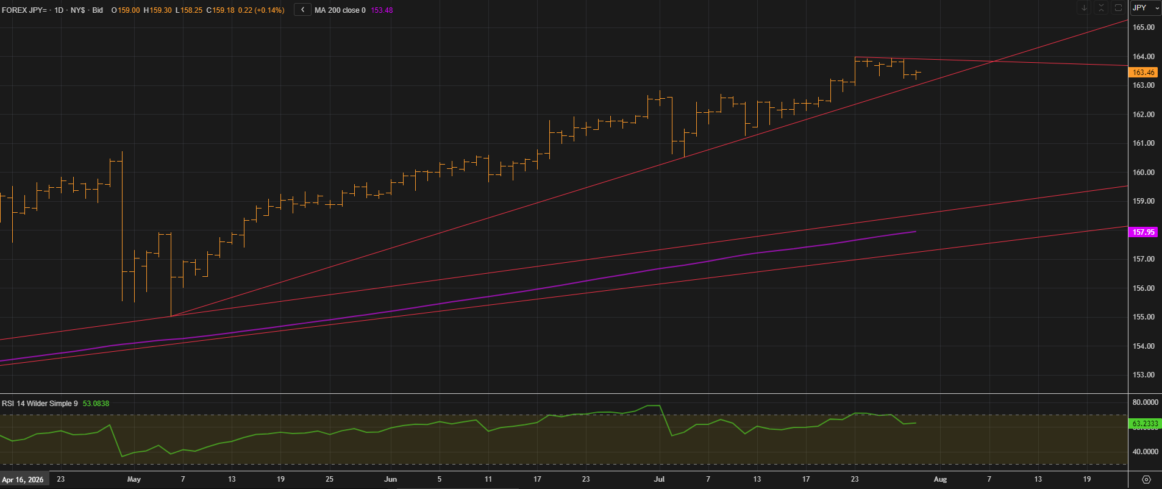Click the magenta 157.95 moving average tag

[1143, 232]
